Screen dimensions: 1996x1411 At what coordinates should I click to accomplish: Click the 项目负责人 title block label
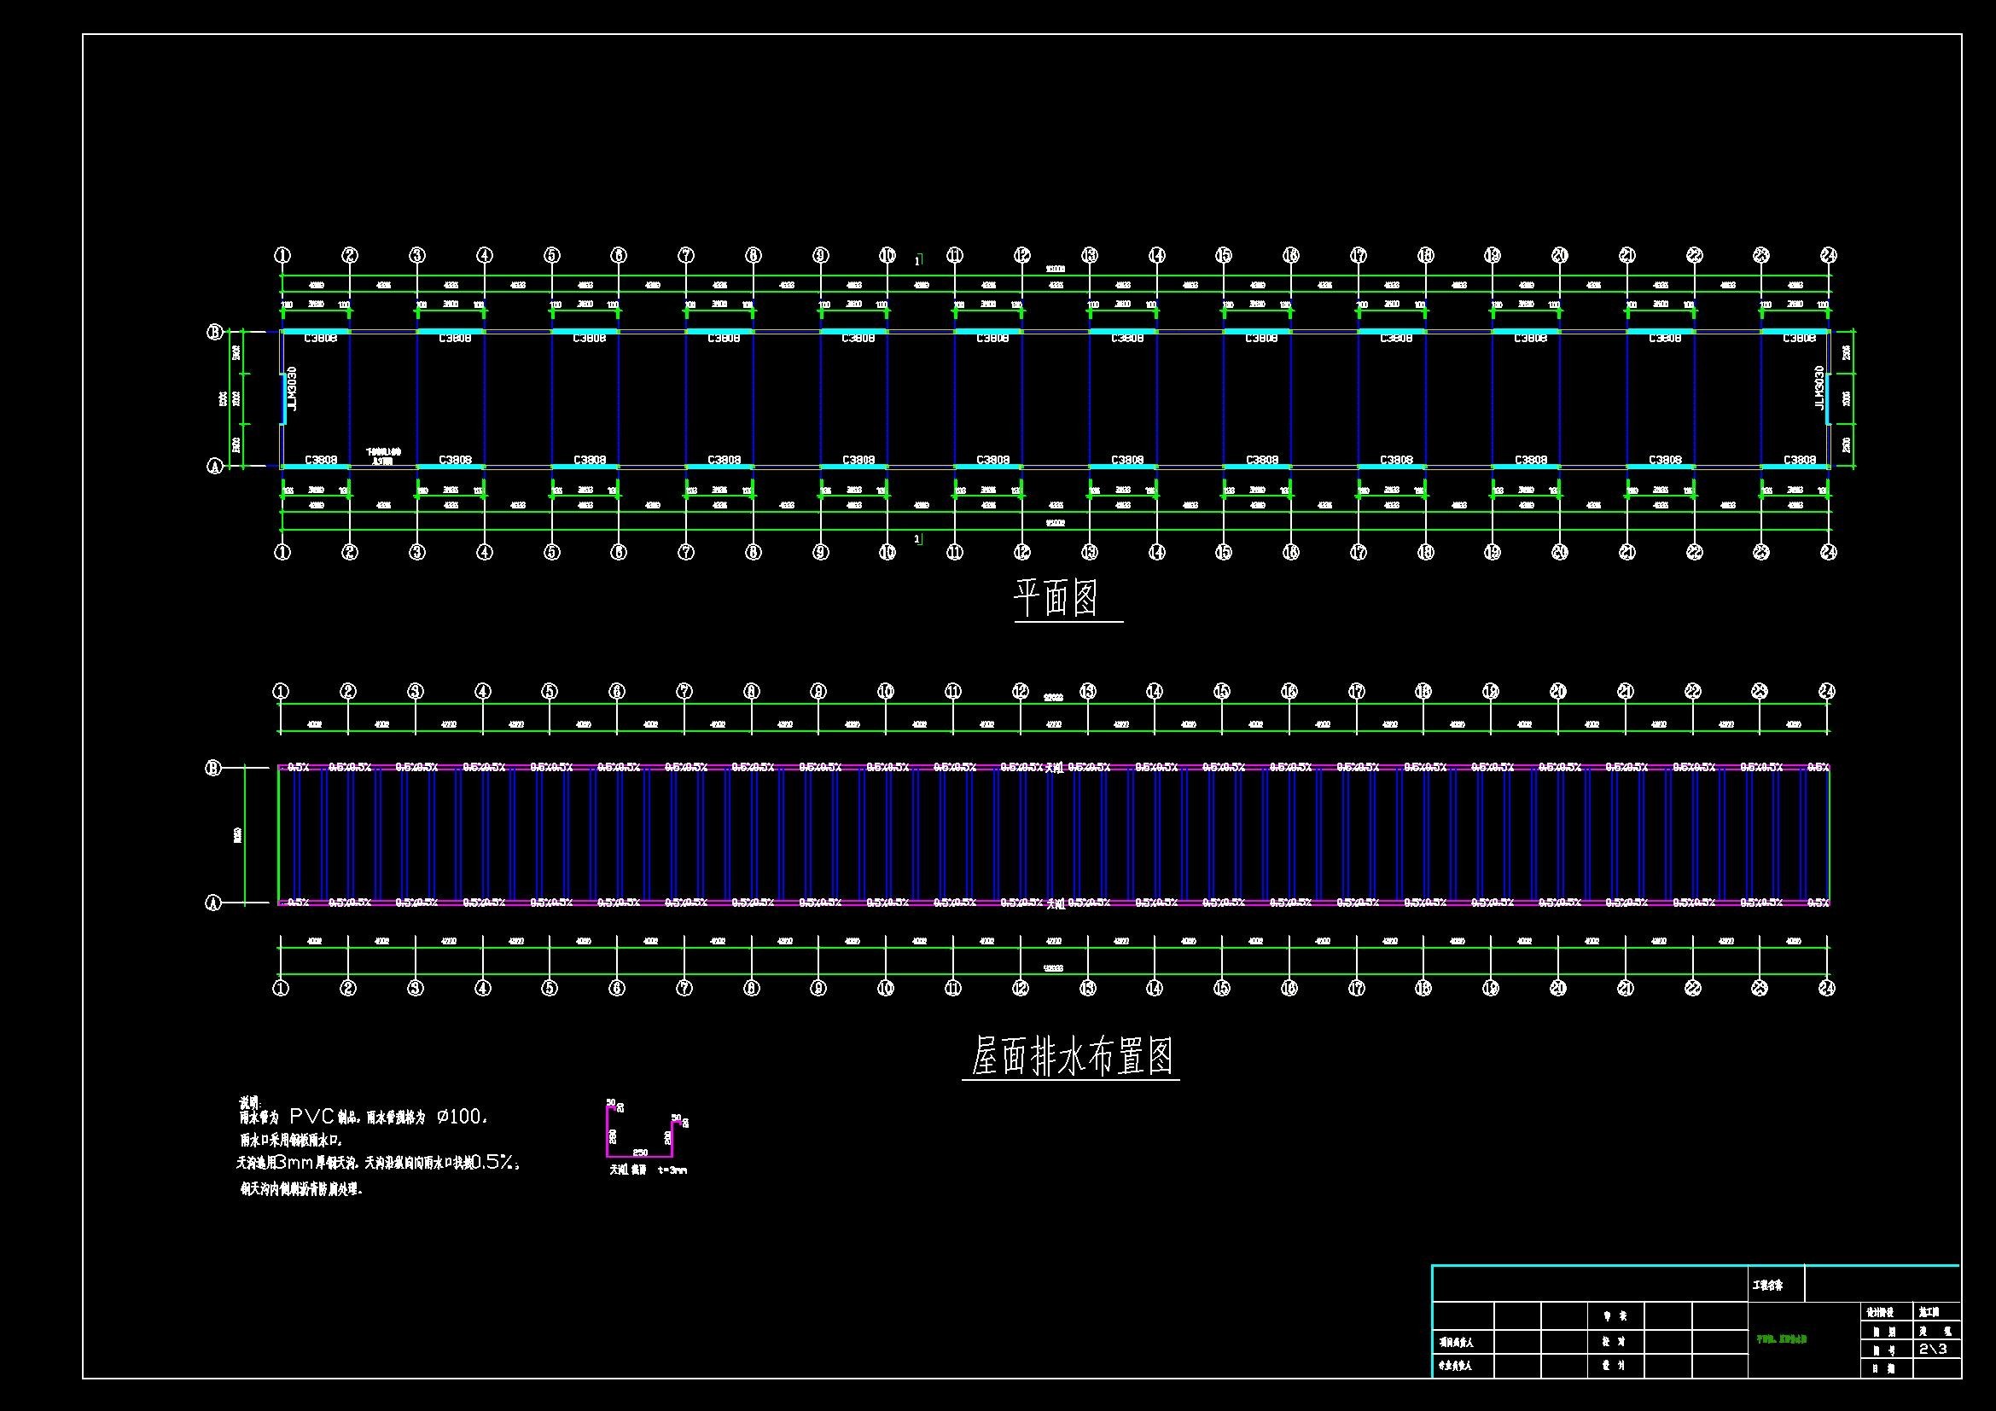pyautogui.click(x=1458, y=1343)
